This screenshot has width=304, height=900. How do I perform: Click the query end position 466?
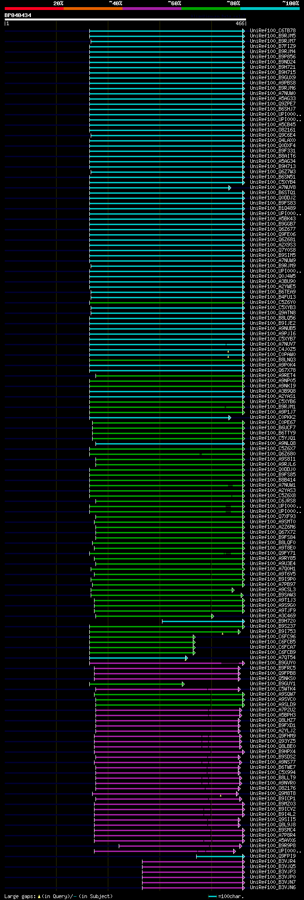coord(240,23)
